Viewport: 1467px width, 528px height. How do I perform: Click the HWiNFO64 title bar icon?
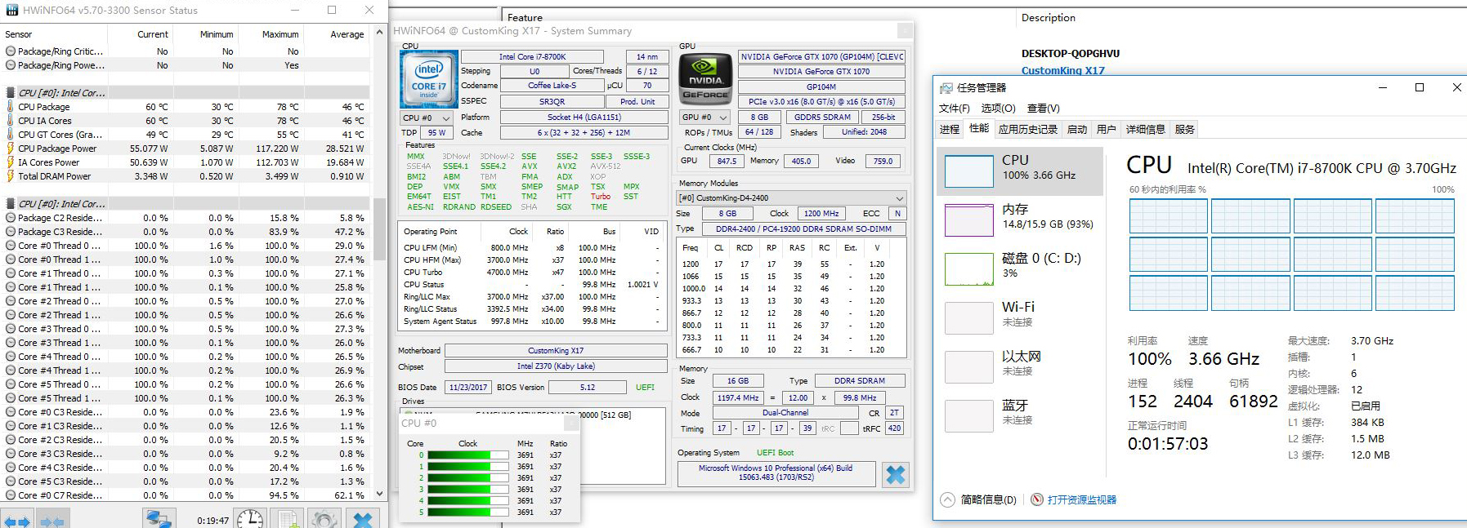11,11
